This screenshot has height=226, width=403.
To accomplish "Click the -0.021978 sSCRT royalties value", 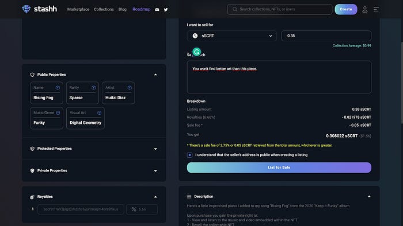I will click(x=356, y=117).
